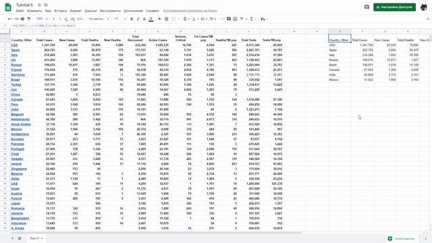The image size is (432, 243).
Task: Decrease decimal places
Action: [x=66, y=19]
